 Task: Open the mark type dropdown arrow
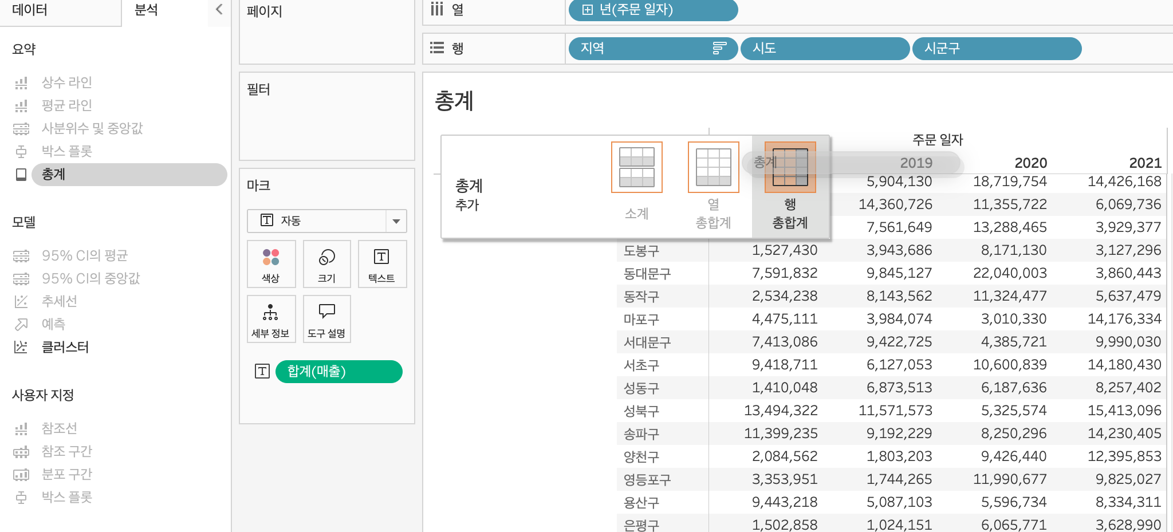(x=396, y=221)
